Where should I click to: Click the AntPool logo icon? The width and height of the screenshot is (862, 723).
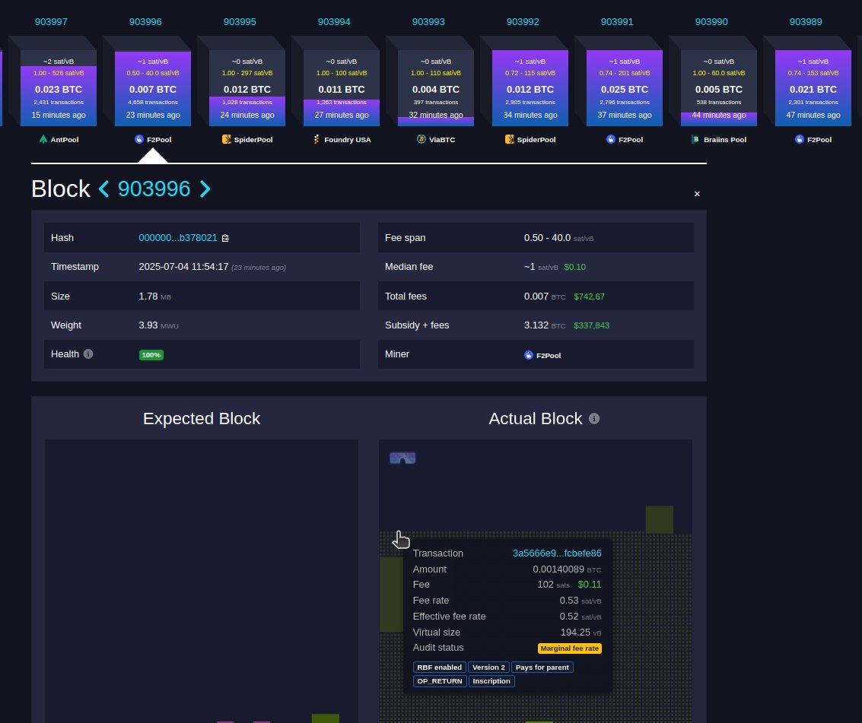[x=43, y=140]
